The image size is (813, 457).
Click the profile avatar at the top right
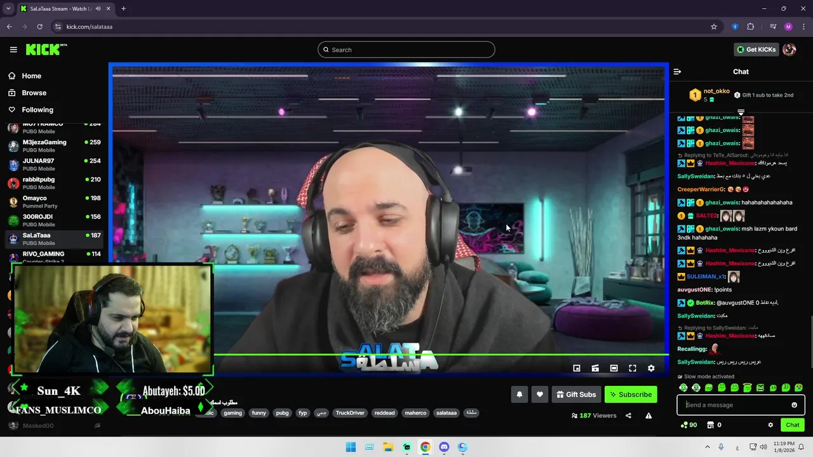(x=789, y=50)
